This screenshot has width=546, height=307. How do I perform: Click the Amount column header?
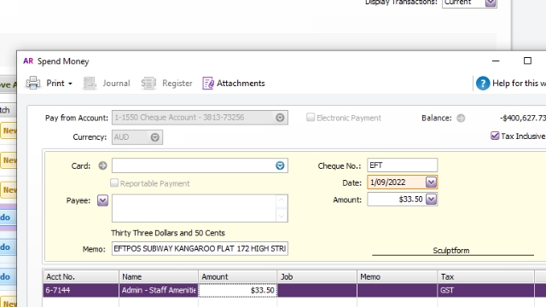238,276
